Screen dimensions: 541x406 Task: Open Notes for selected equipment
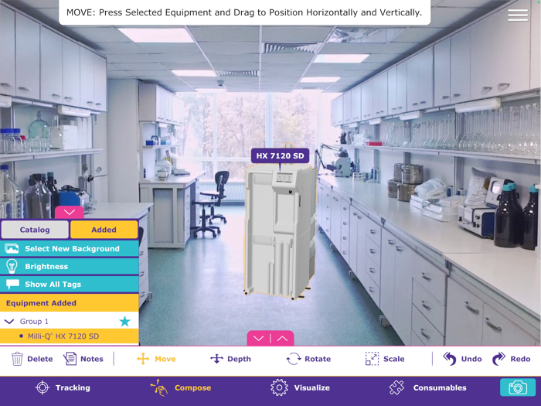click(83, 359)
